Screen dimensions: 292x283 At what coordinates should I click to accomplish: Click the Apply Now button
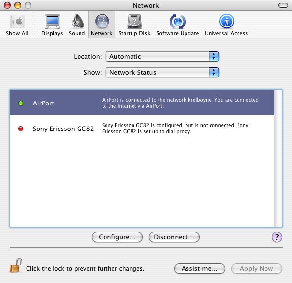[257, 268]
